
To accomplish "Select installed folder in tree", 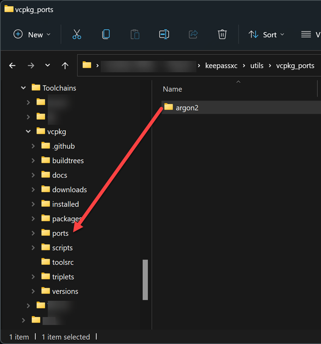I will [x=66, y=204].
